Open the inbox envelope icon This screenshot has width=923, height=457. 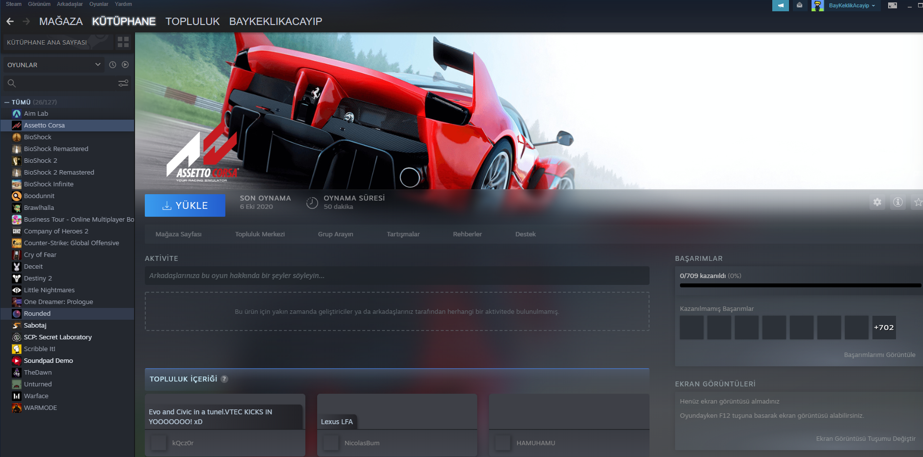(x=800, y=5)
